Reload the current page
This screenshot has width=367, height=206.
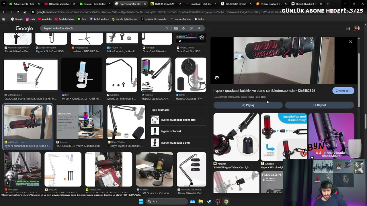click(x=18, y=12)
